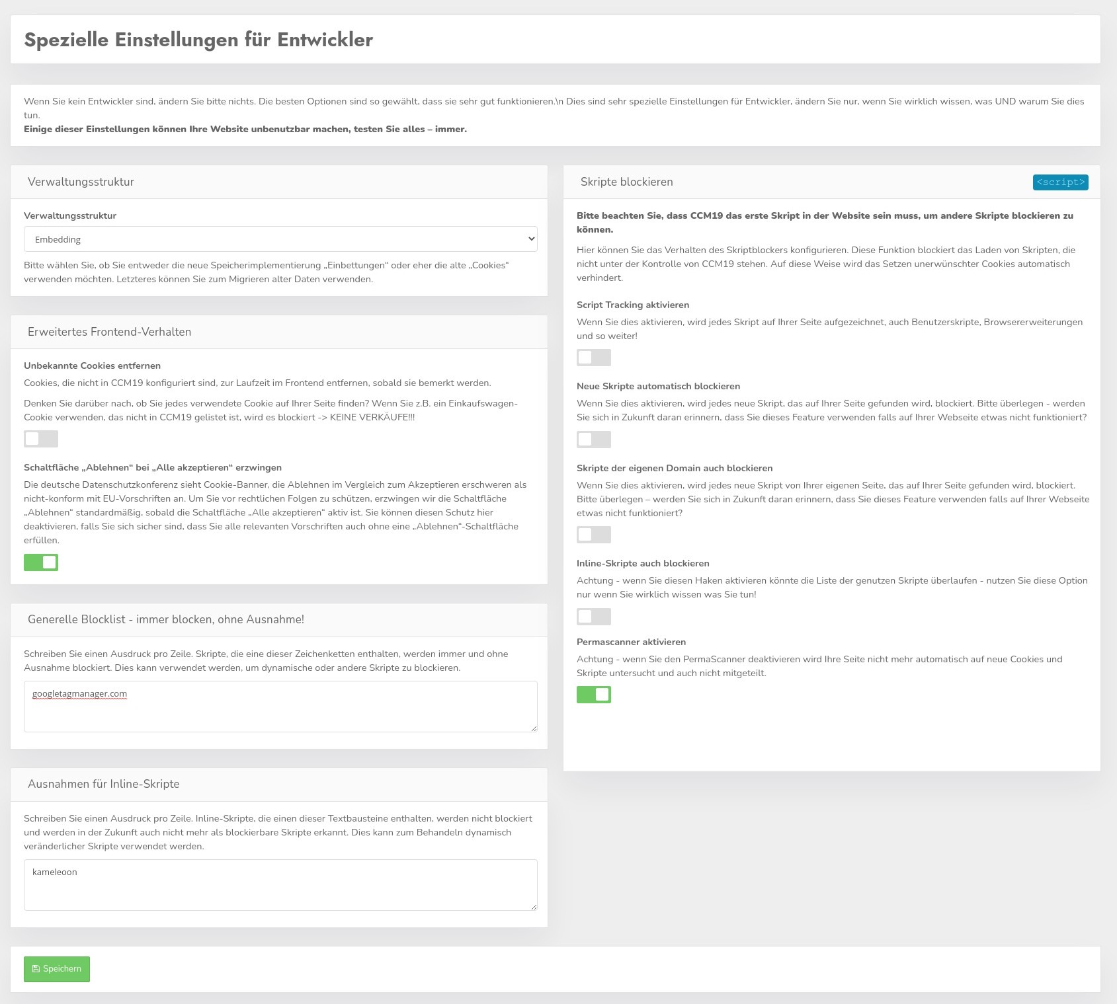This screenshot has height=1004, width=1117.
Task: Click the Spezielle Einstellungen für Entwickler page heading
Action: pos(198,40)
